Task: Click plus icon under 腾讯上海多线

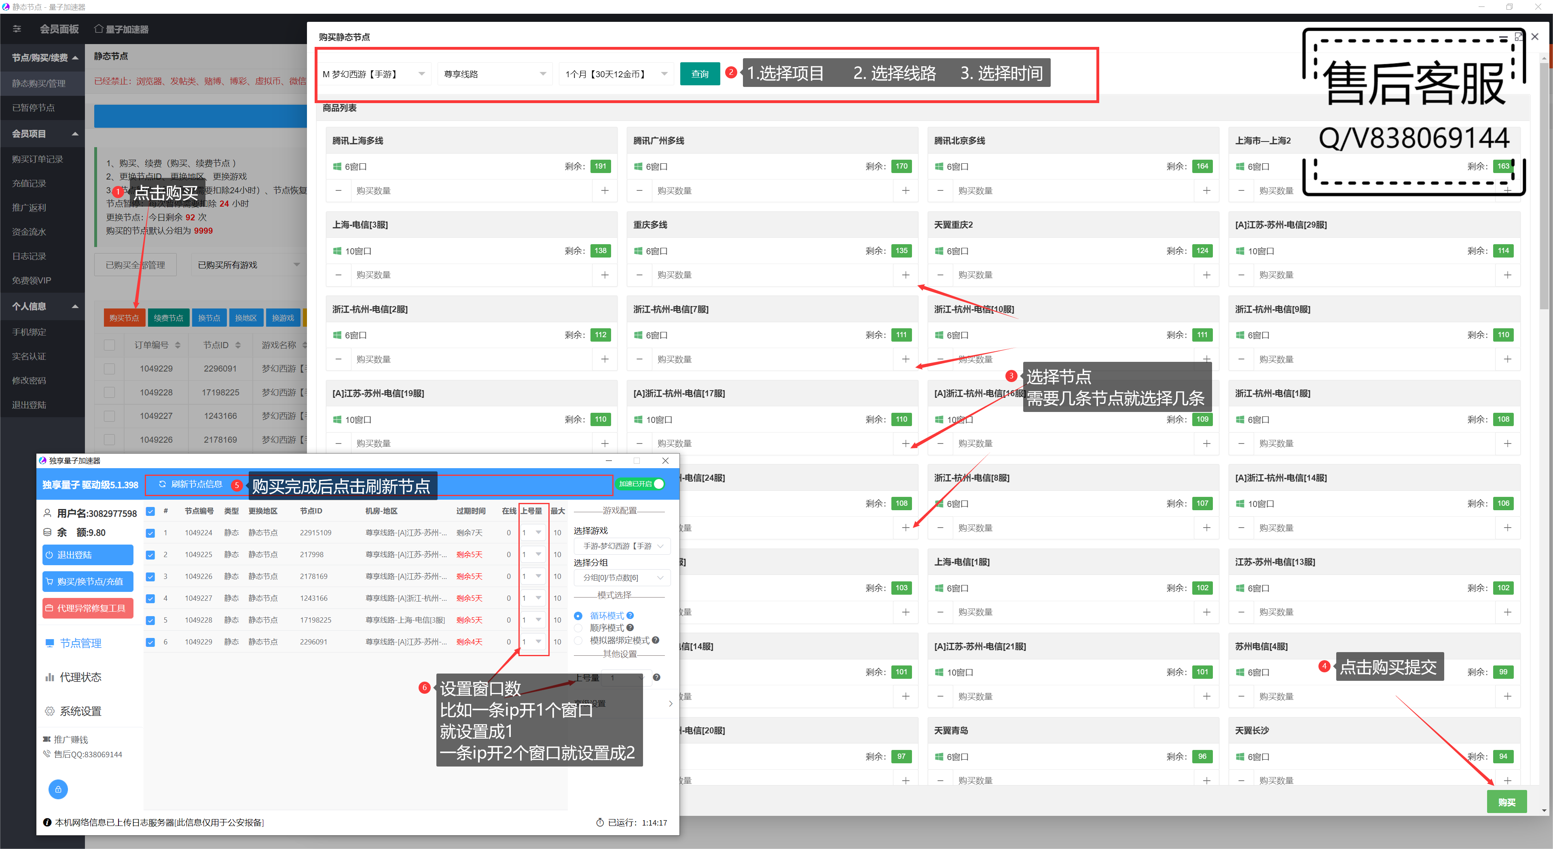Action: coord(604,190)
